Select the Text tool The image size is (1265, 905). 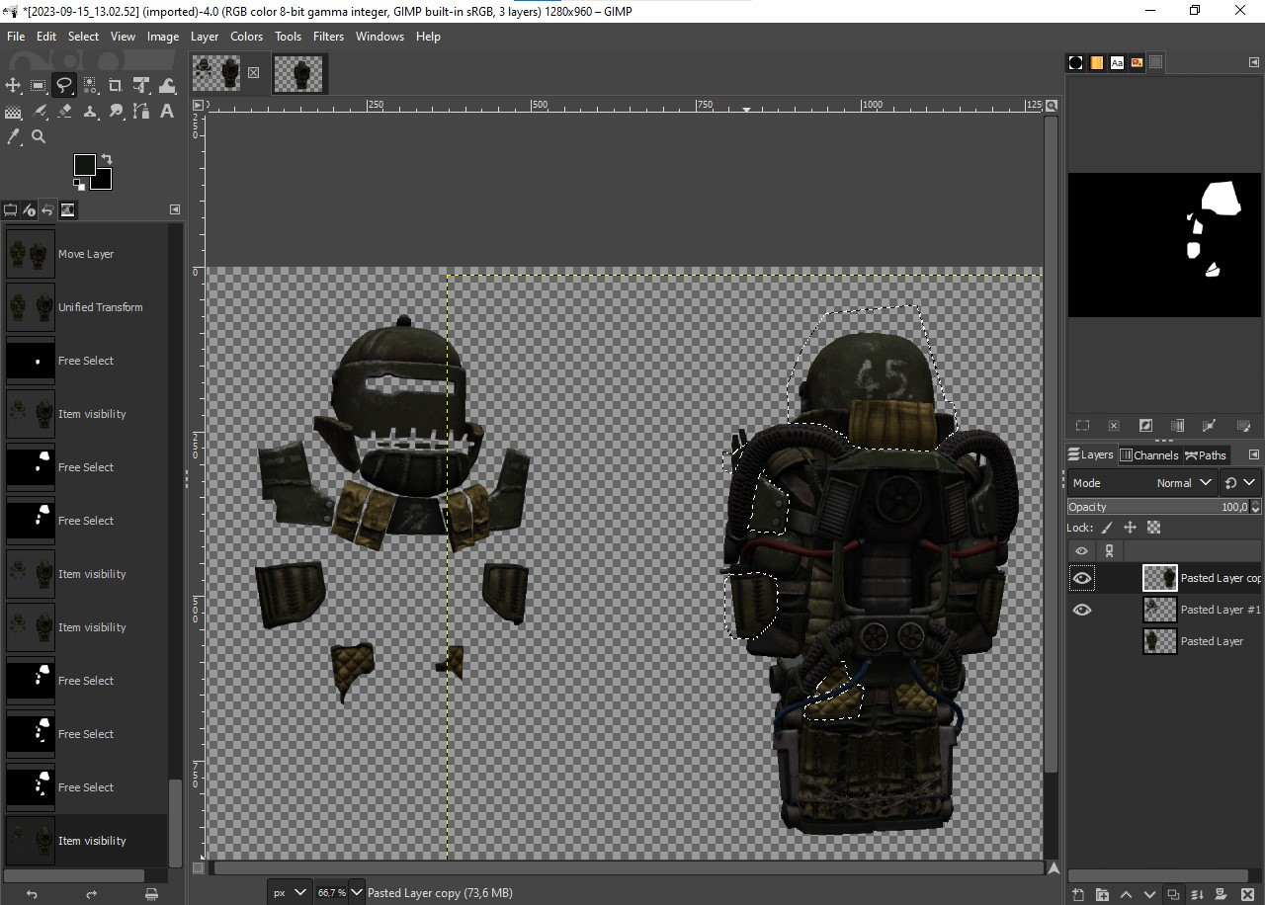coord(167,112)
